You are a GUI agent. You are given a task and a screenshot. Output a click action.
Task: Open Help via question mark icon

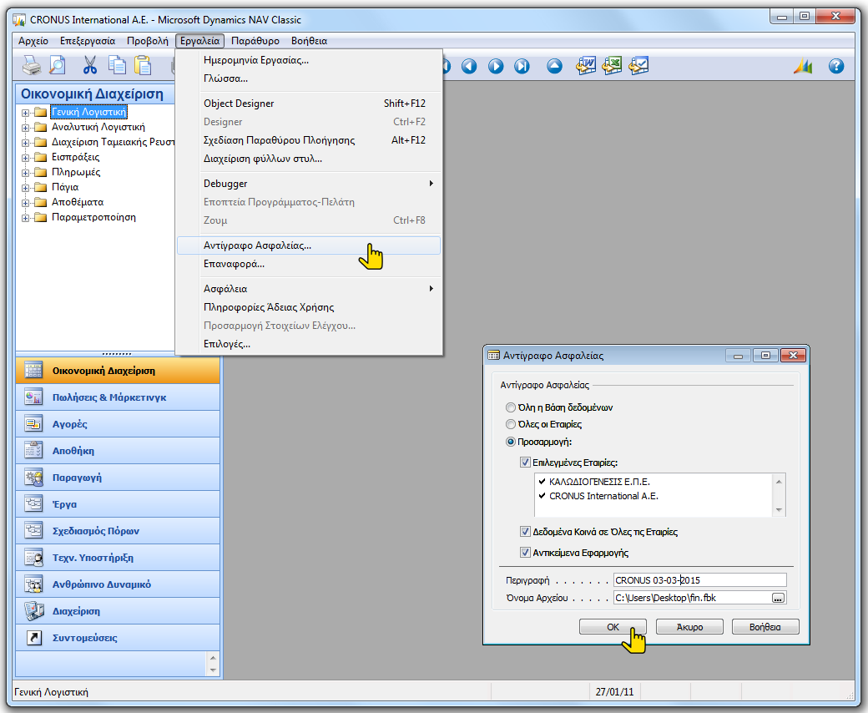click(836, 67)
